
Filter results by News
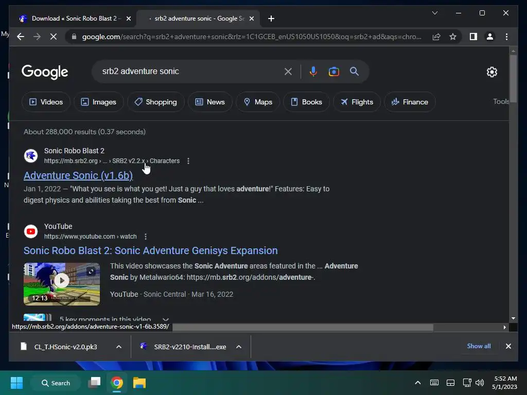[210, 102]
